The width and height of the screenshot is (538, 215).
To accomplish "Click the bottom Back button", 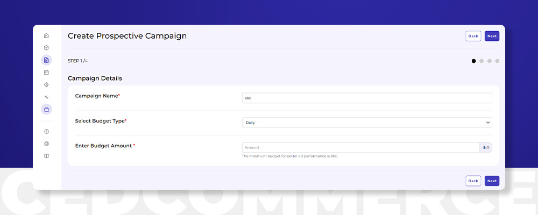I will click(473, 181).
